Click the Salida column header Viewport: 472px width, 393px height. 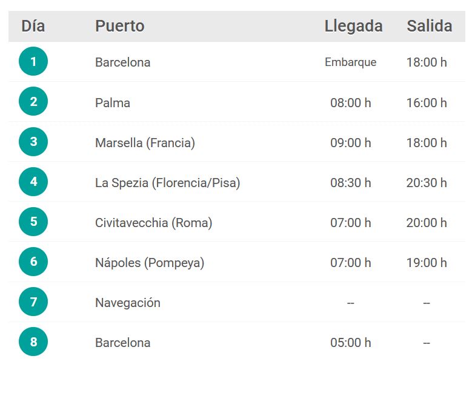pos(430,26)
